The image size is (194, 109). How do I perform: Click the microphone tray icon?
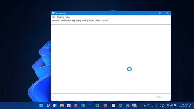click(x=156, y=105)
